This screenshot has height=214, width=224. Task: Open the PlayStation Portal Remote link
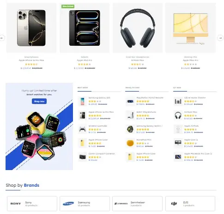pos(150,98)
